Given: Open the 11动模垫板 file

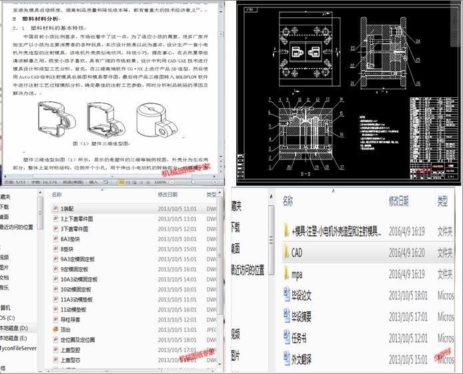Looking at the screenshot, I should (73, 309).
